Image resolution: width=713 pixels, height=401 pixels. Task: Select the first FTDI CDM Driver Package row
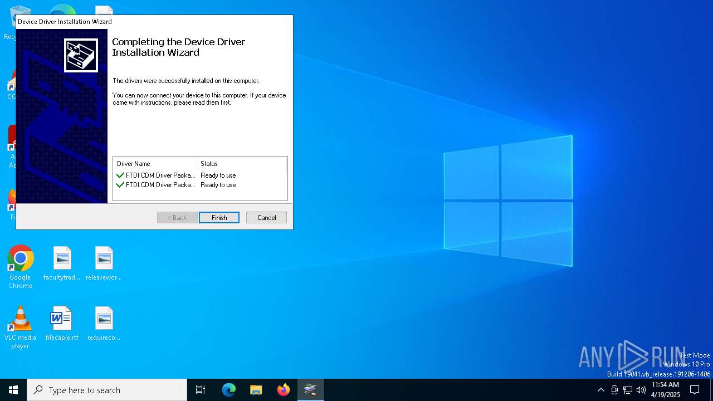(200, 175)
